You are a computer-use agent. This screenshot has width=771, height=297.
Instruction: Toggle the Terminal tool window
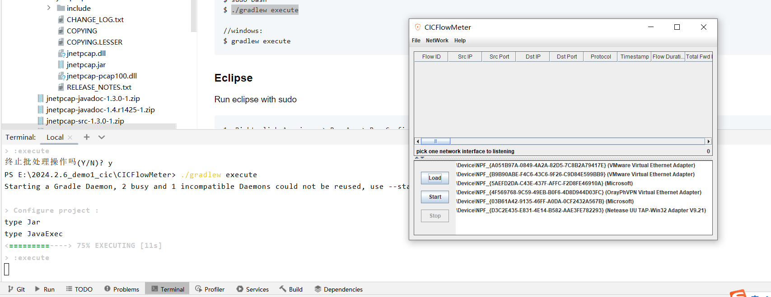[168, 289]
